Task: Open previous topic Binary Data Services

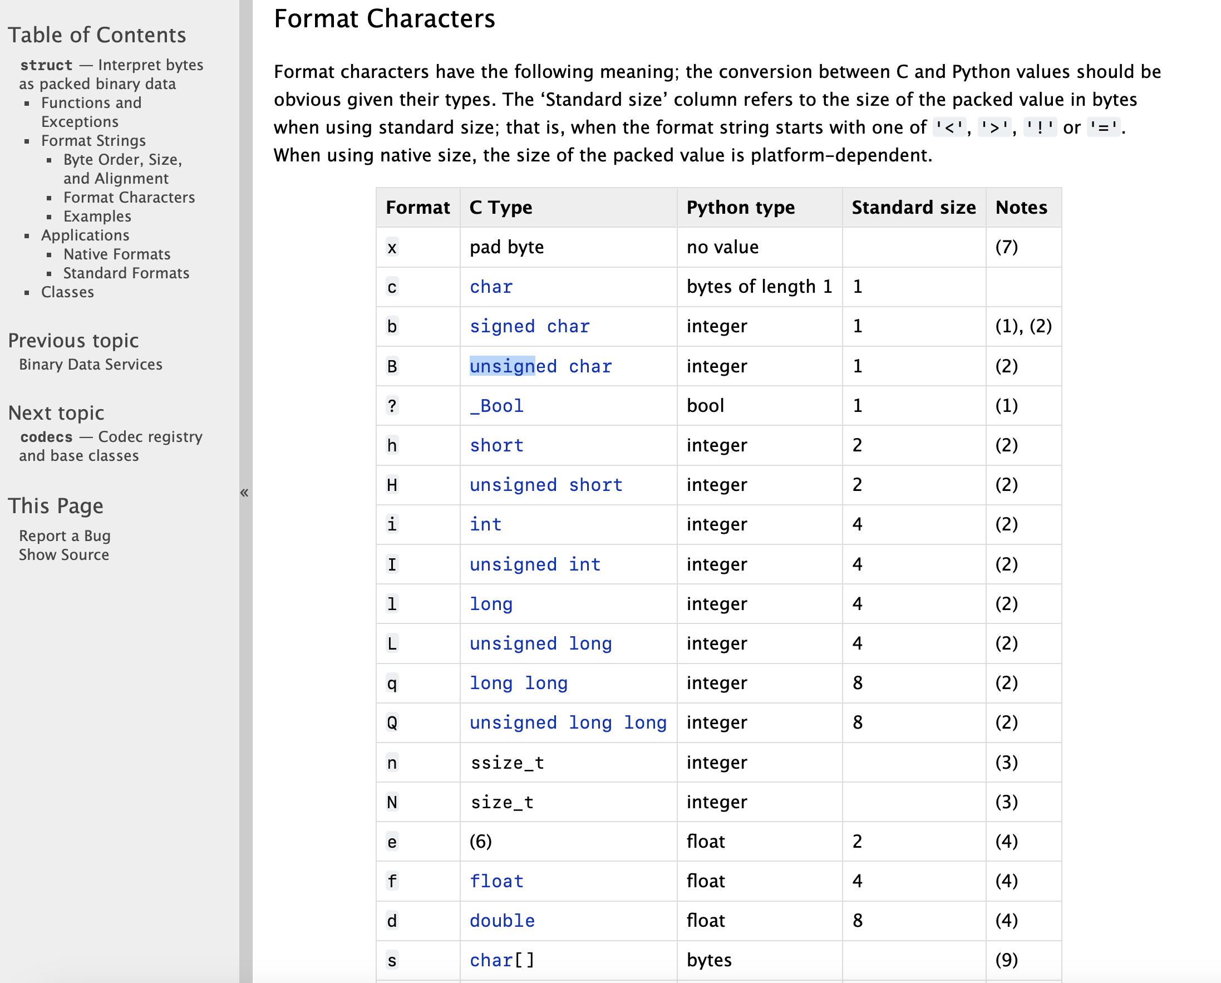Action: tap(91, 364)
